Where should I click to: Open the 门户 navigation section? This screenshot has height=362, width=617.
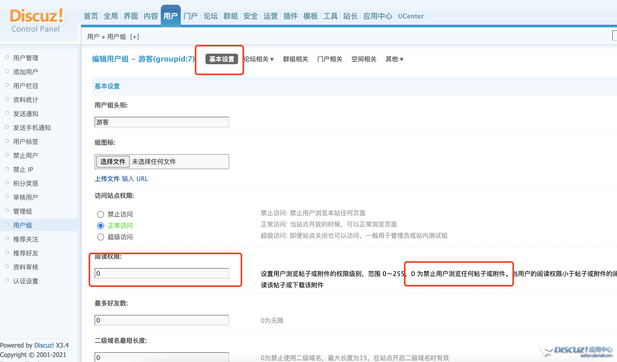[191, 16]
